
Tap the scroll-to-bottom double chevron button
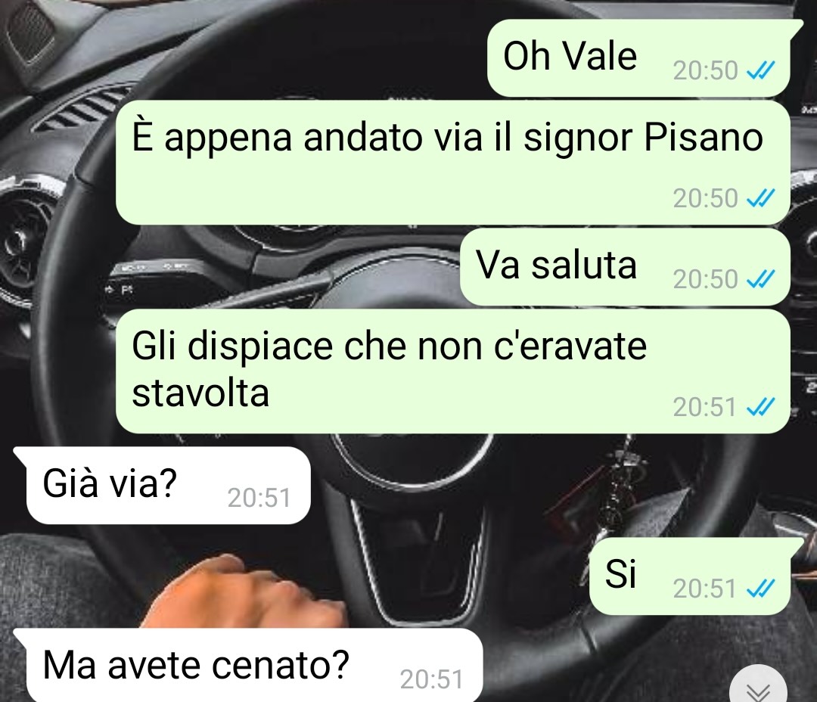[x=758, y=689]
